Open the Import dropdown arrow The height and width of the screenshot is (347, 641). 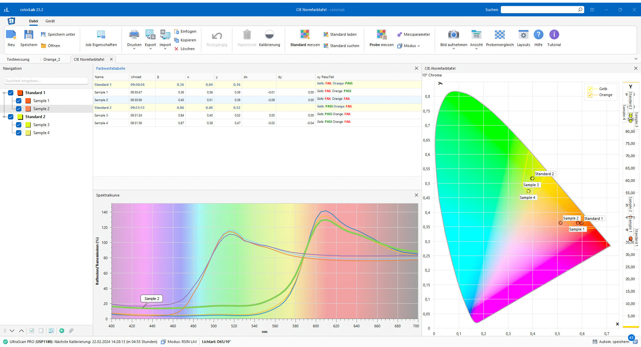pyautogui.click(x=165, y=49)
